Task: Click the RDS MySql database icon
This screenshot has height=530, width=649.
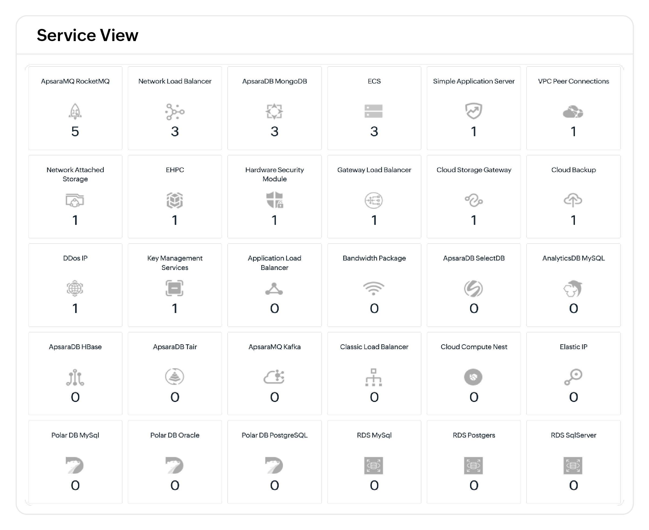Action: pos(374,466)
